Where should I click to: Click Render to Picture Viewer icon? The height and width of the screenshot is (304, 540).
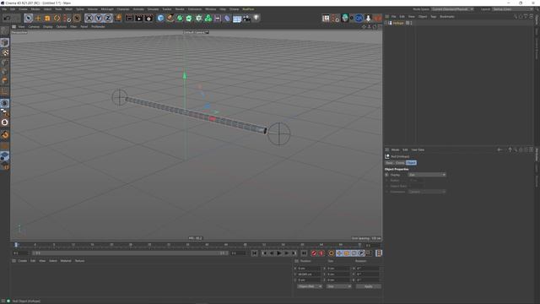138,18
